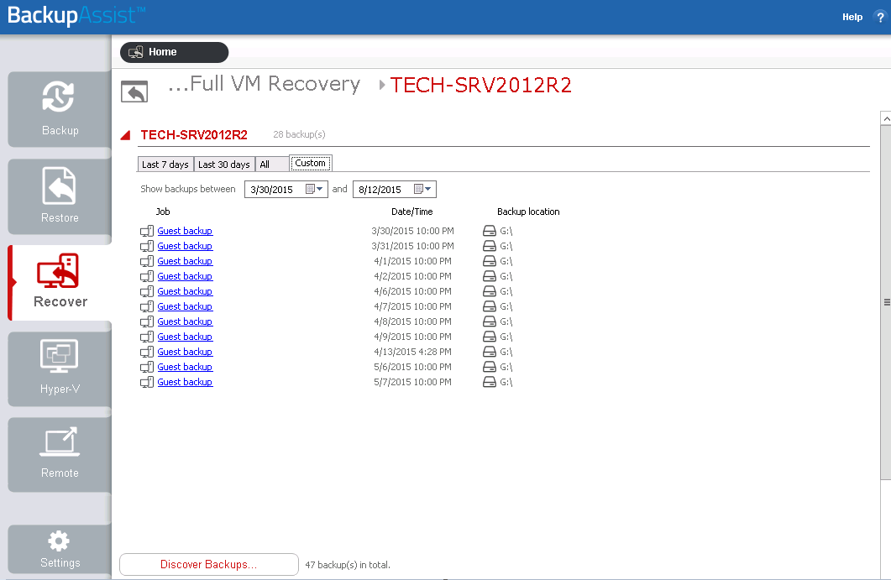891x580 pixels.
Task: Click the Backup location column header
Action: pyautogui.click(x=528, y=212)
